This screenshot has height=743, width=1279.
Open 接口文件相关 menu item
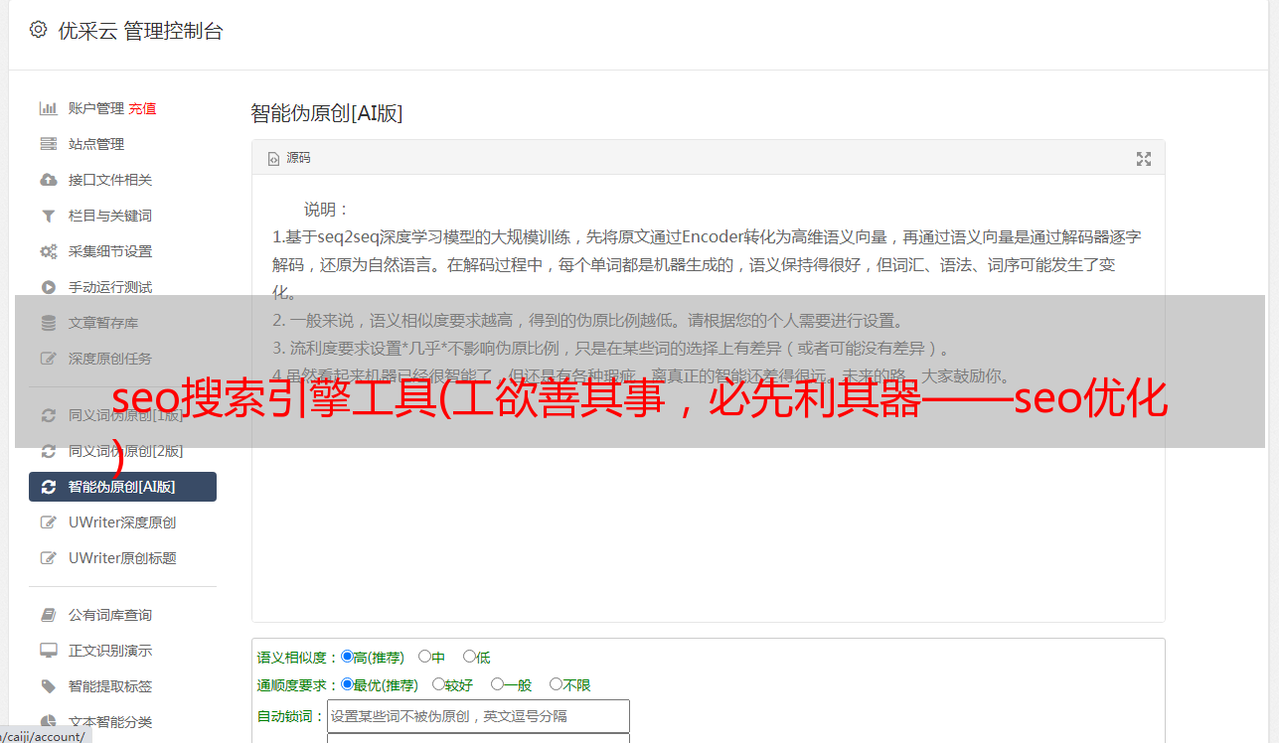point(110,180)
